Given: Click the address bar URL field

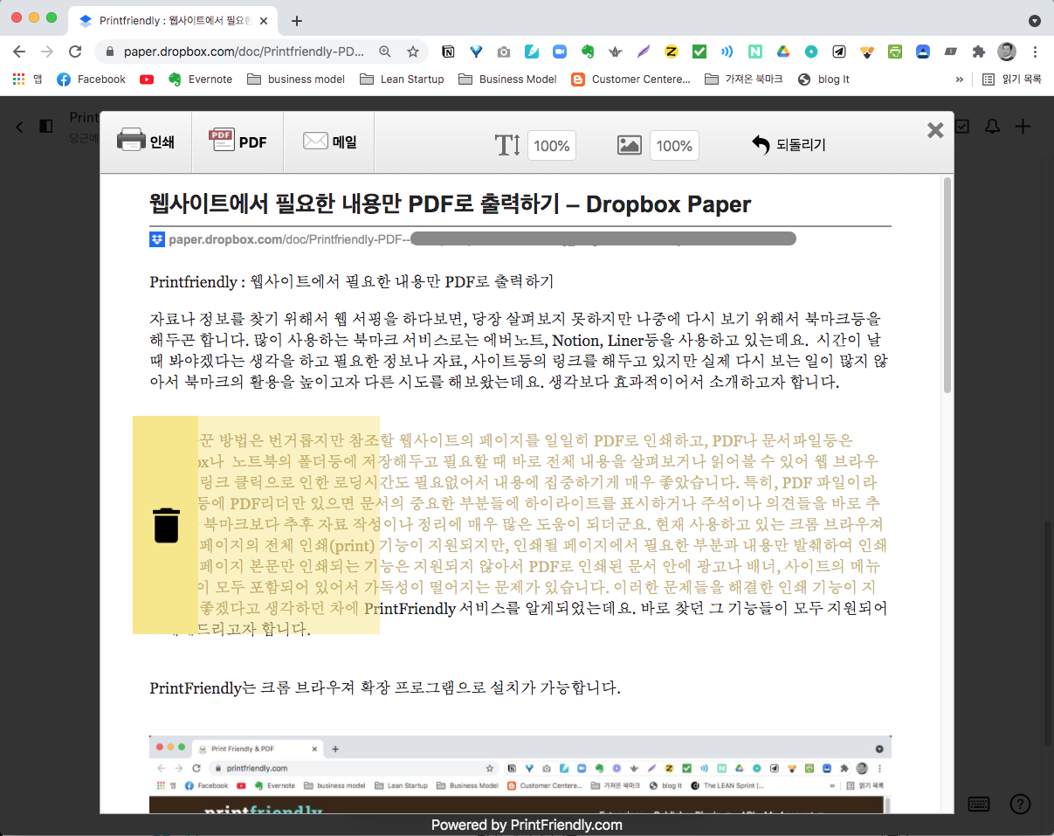Looking at the screenshot, I should pyautogui.click(x=244, y=52).
